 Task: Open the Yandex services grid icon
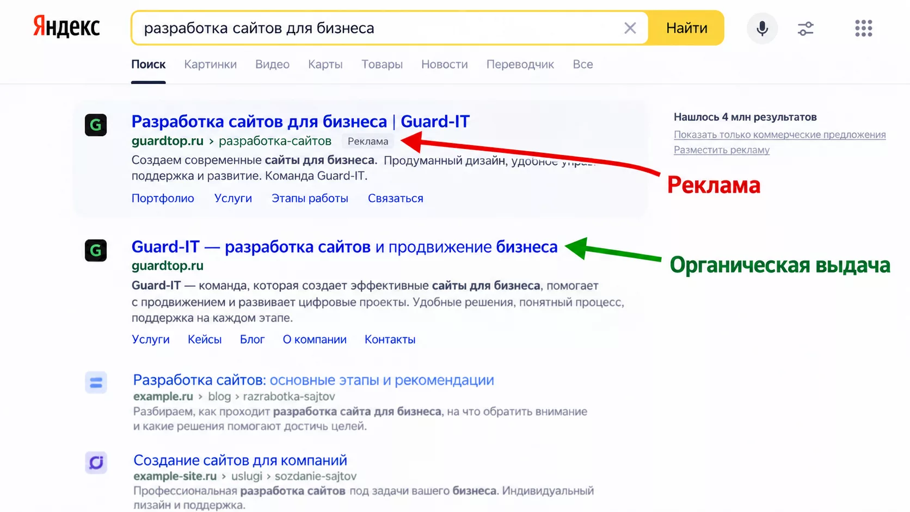[863, 28]
